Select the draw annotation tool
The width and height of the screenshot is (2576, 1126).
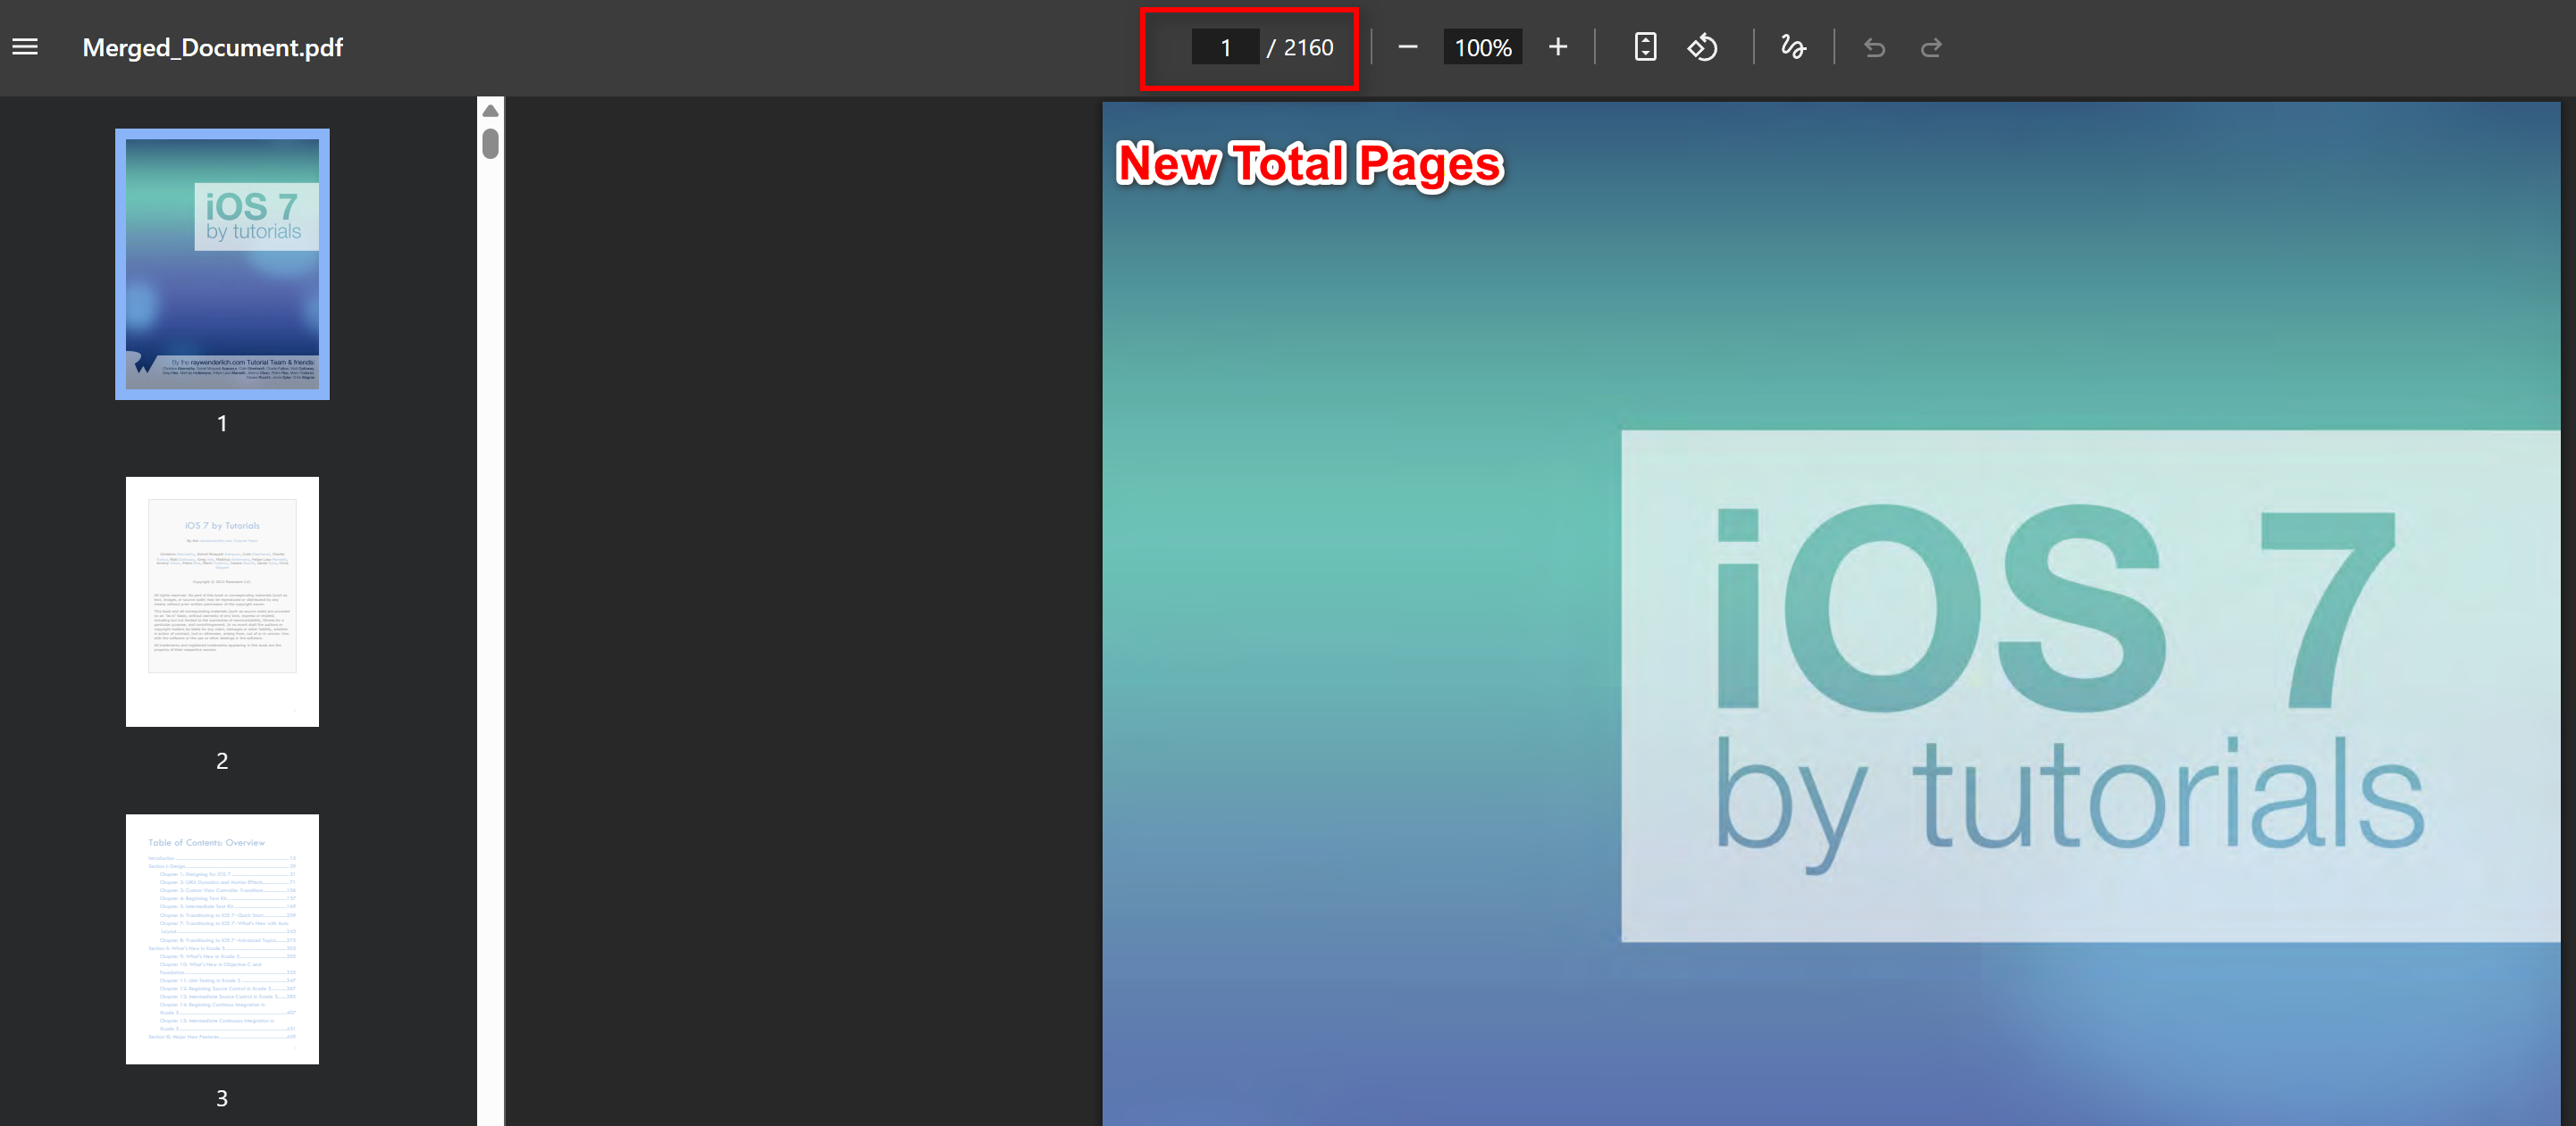coord(1793,47)
